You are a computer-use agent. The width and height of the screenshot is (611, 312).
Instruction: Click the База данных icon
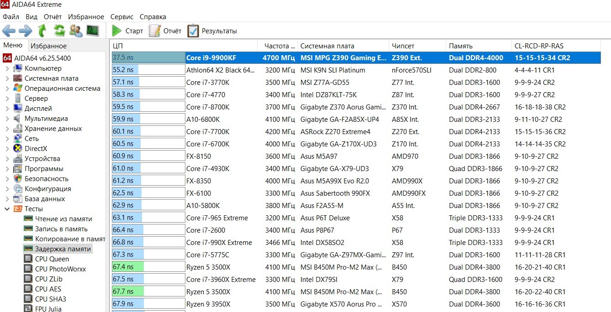coord(18,199)
